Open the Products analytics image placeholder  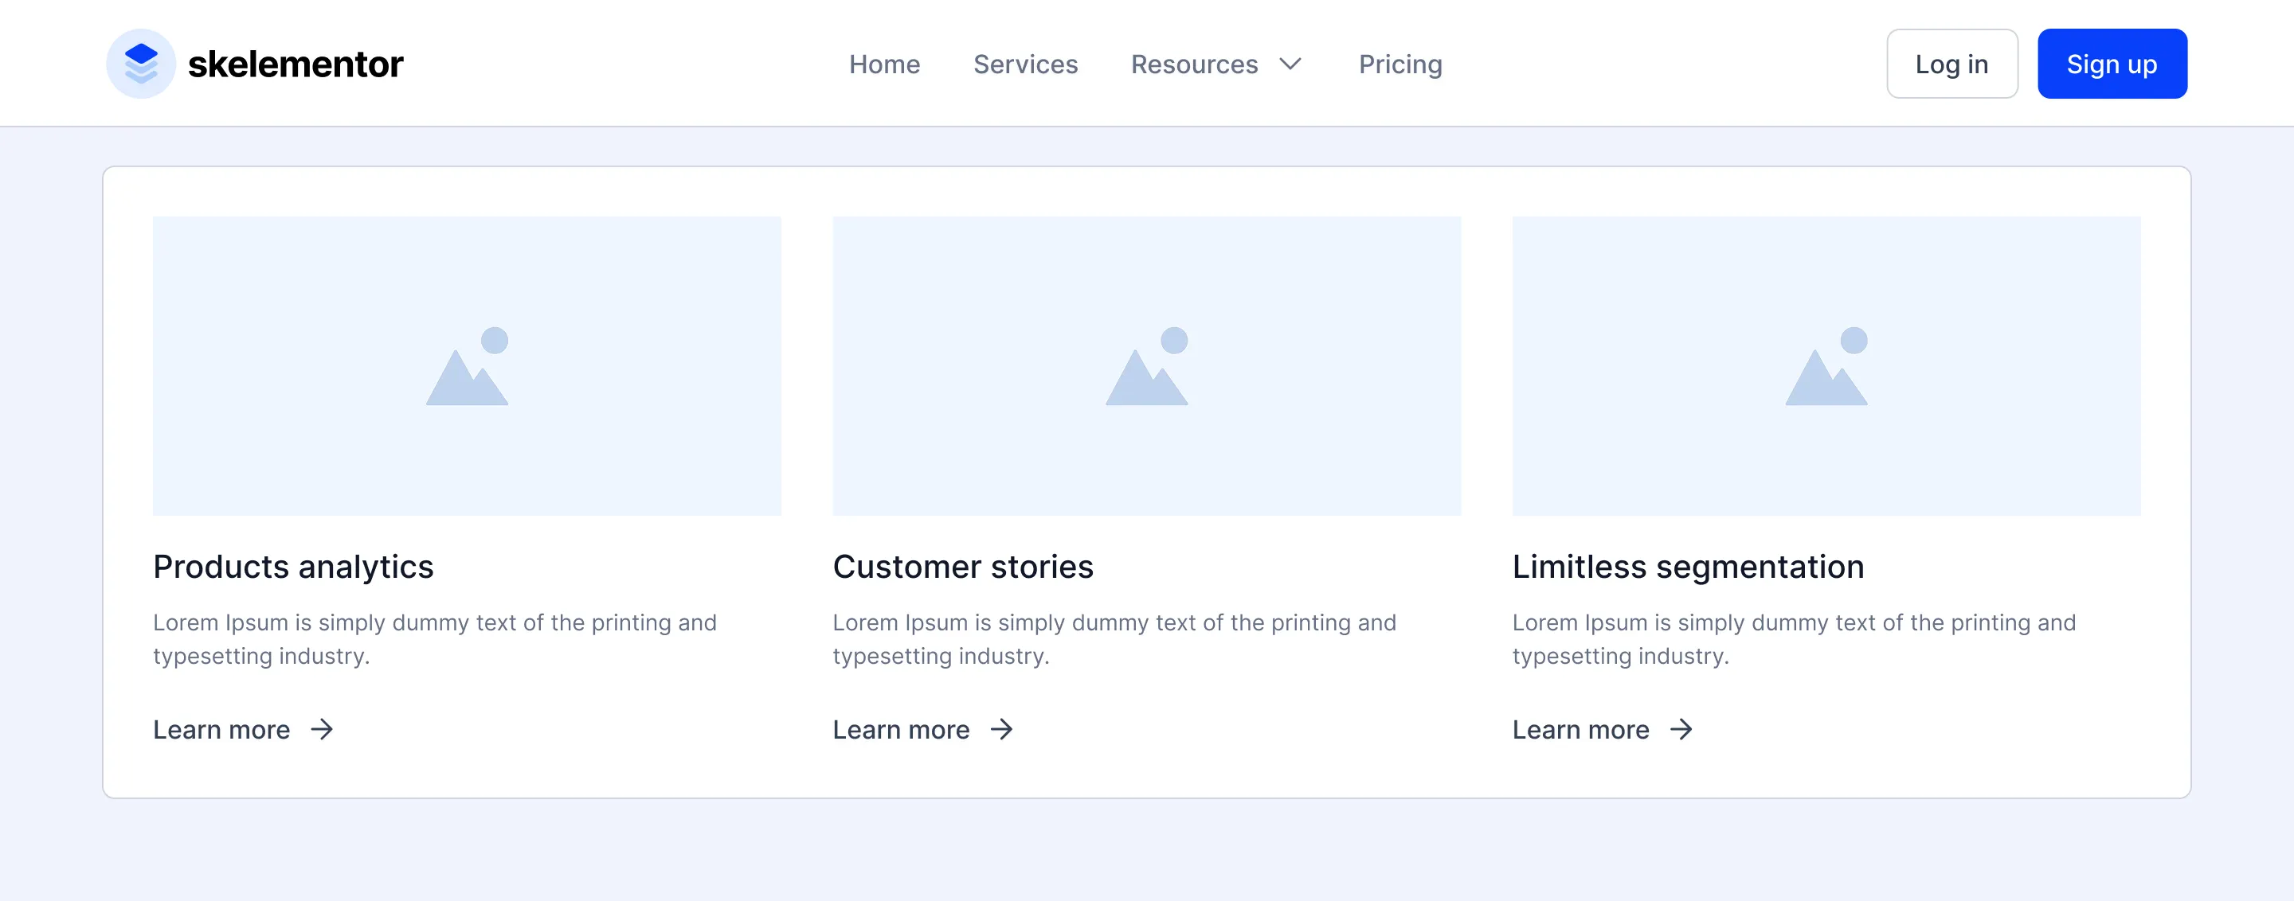[467, 365]
